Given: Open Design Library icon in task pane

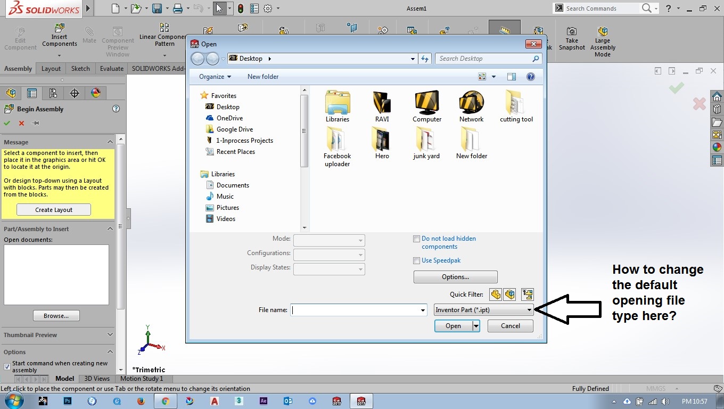Looking at the screenshot, I should [717, 109].
